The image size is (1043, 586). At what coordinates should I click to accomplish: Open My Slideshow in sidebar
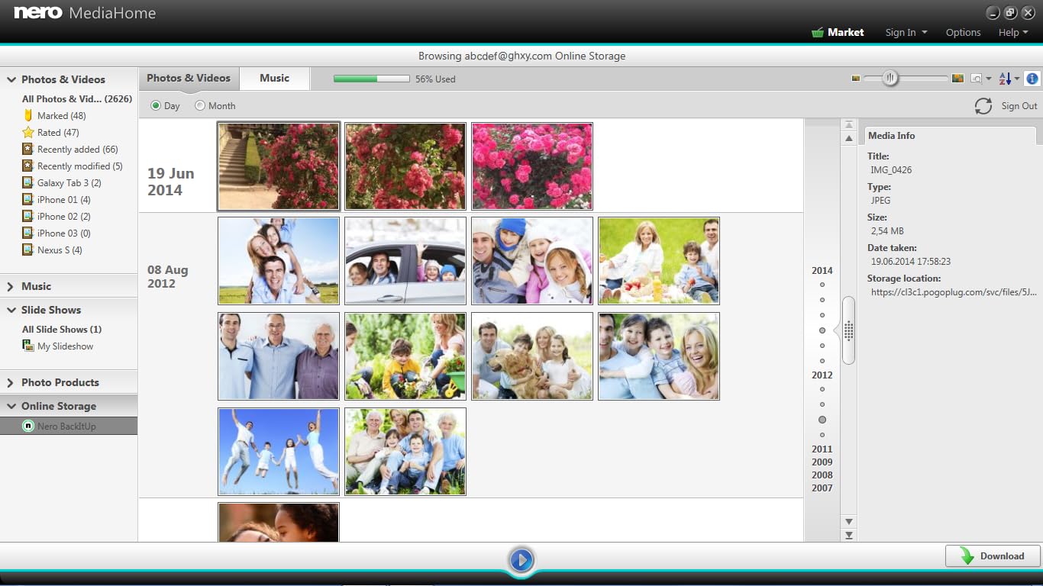coord(65,346)
